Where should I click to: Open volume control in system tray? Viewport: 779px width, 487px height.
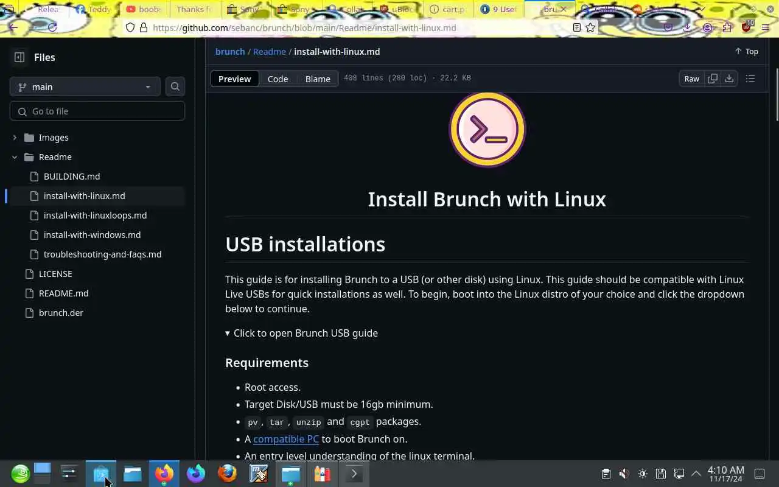[x=624, y=474]
